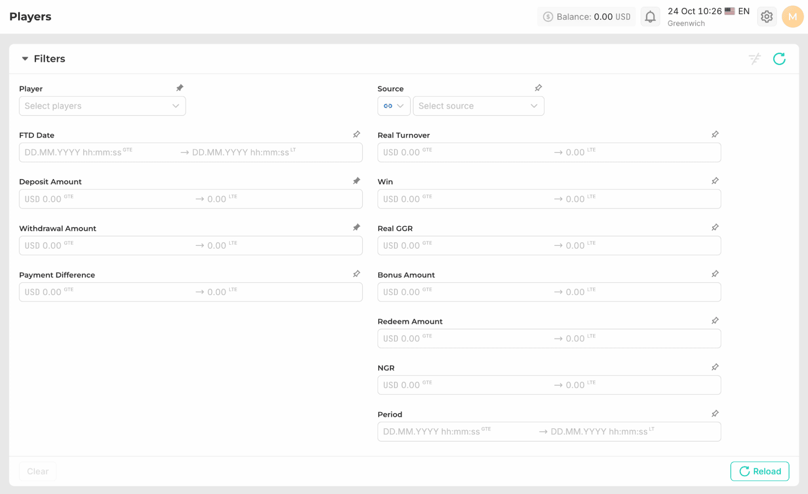
Task: Click the Clear button
Action: (x=38, y=471)
